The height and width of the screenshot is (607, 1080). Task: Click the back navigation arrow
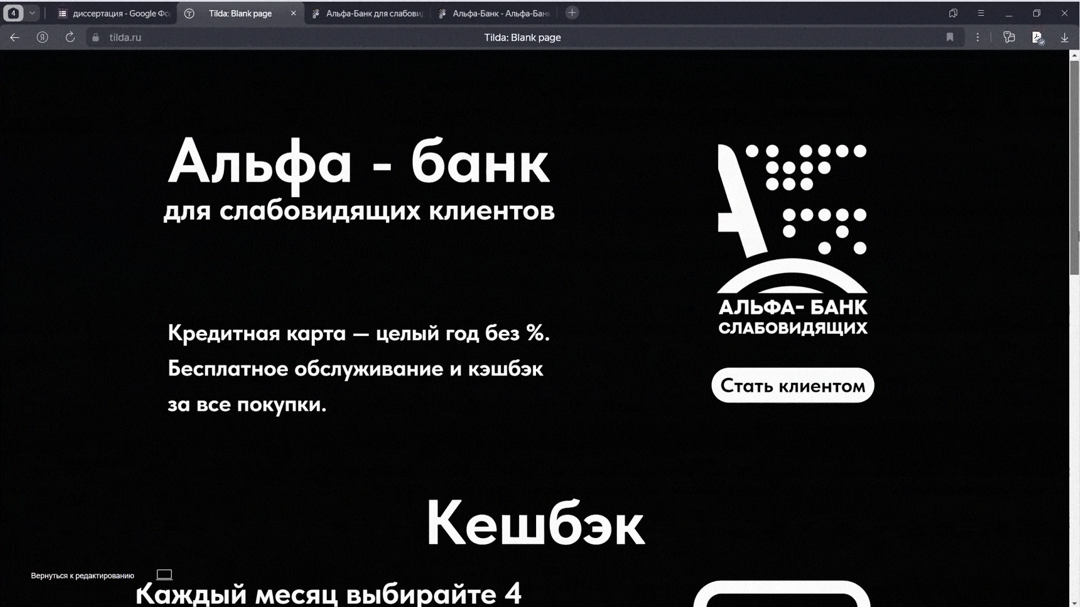click(13, 37)
